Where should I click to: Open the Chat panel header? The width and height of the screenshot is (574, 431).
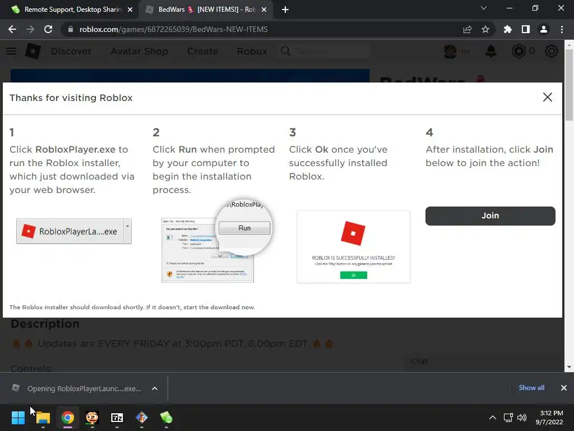point(483,361)
